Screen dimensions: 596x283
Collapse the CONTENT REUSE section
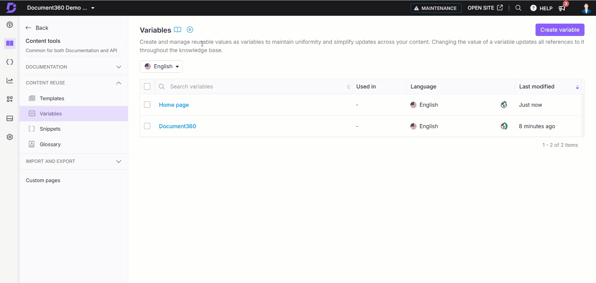74,83
